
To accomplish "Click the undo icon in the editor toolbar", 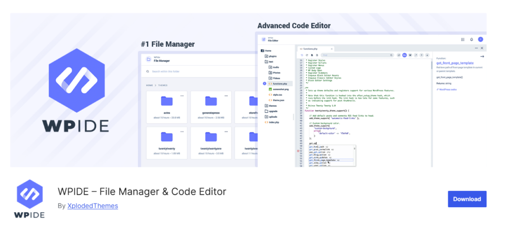I will (302, 55).
